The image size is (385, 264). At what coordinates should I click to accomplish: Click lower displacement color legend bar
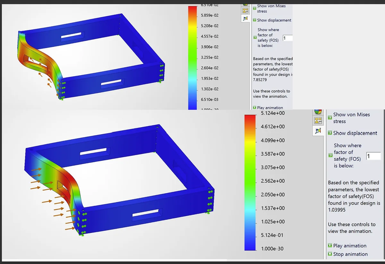pos(250,182)
